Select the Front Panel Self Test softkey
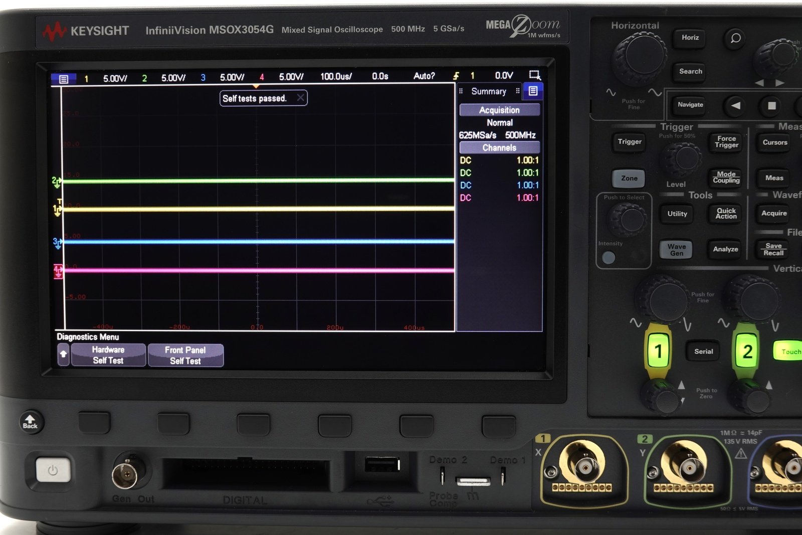802x535 pixels. tap(185, 355)
